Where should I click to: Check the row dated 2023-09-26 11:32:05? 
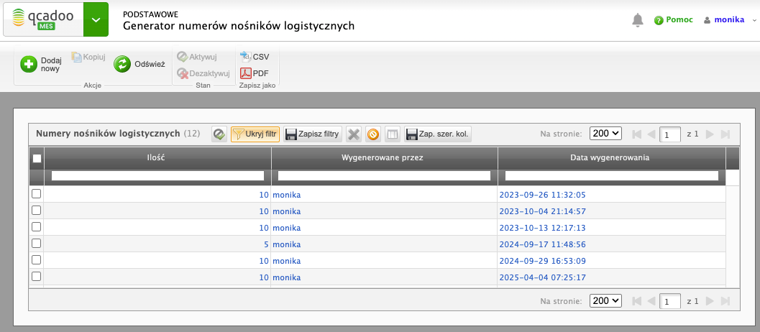[37, 194]
